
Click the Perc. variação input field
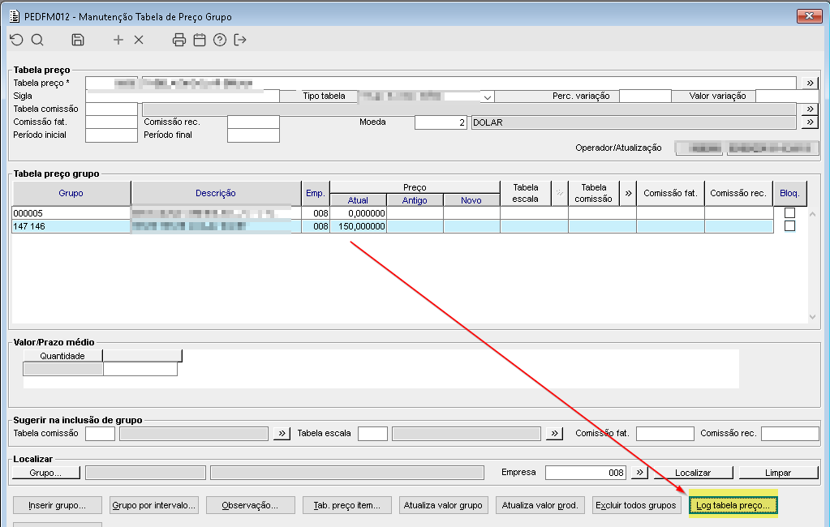tap(645, 96)
